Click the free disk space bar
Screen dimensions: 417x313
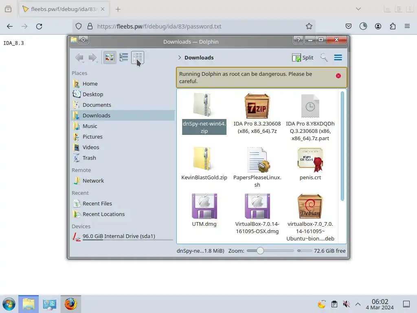tap(305, 251)
